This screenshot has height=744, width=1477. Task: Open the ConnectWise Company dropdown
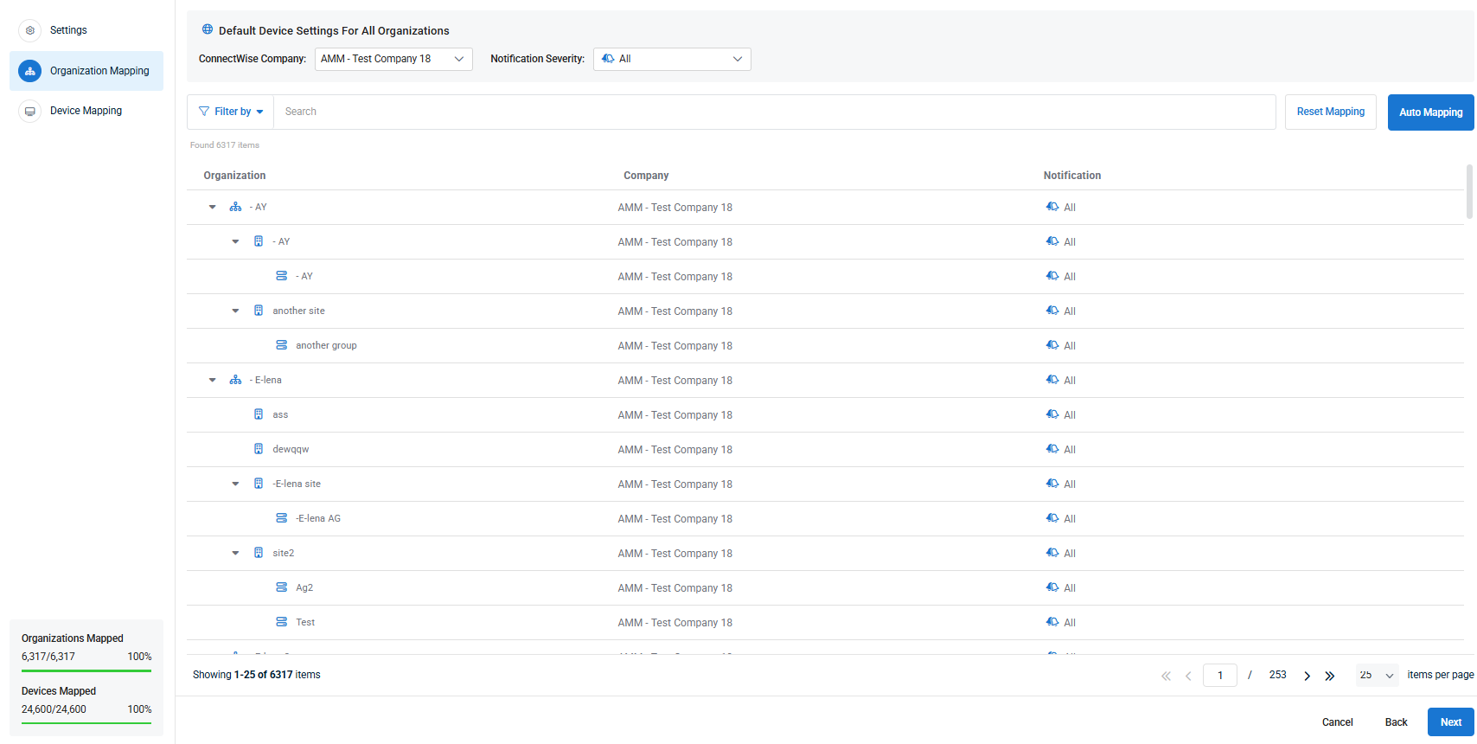393,59
